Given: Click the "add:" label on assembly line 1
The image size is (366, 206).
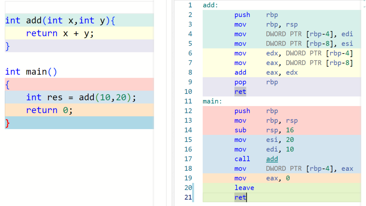Looking at the screenshot, I should (210, 5).
